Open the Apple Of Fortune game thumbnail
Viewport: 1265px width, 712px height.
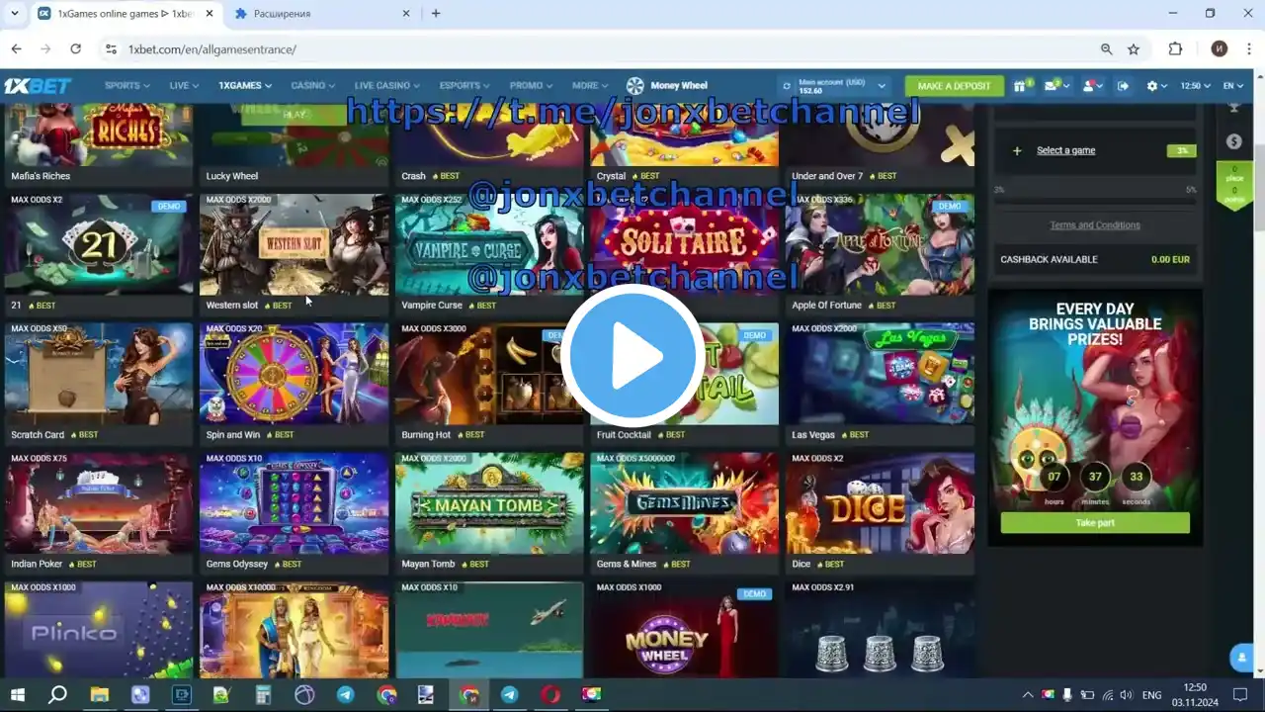(x=880, y=244)
